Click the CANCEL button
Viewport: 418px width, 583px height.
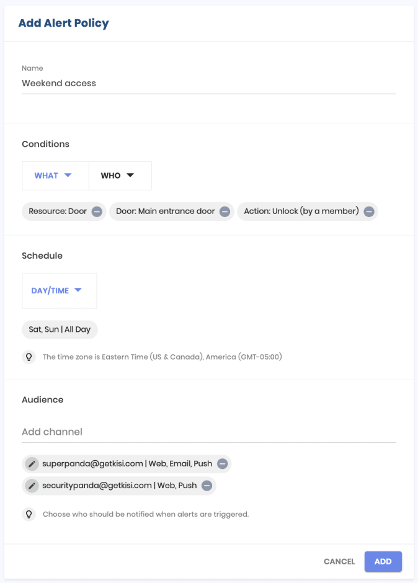point(339,561)
